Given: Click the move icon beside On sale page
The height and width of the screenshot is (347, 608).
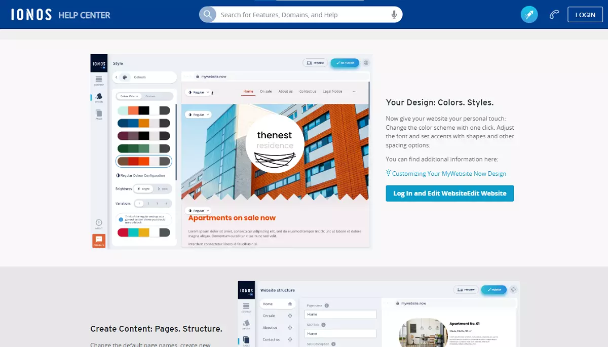Looking at the screenshot, I should [x=290, y=316].
